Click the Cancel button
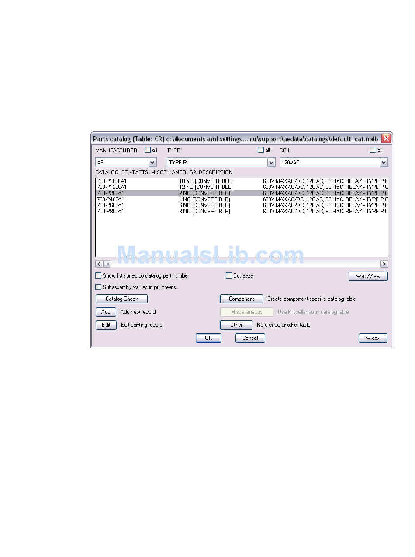This screenshot has height=557, width=415. click(x=250, y=338)
